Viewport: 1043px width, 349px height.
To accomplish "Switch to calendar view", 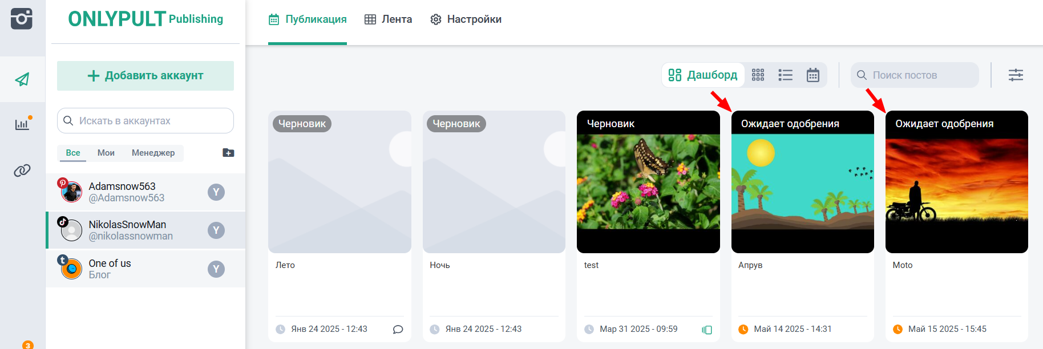I will coord(813,75).
